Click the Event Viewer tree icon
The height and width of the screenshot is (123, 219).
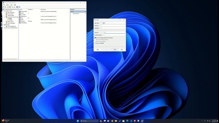7,14
